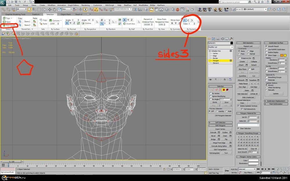Click the Extrude button
290x181 pixels.
213,132
